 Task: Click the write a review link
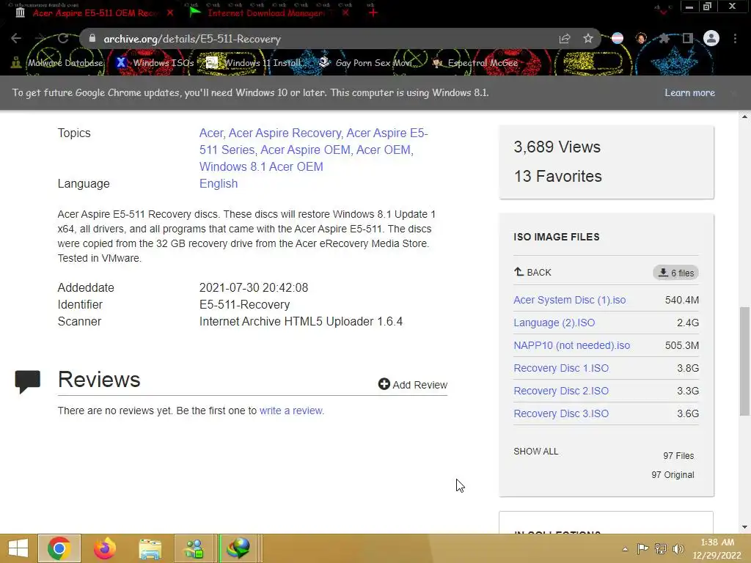tap(291, 411)
